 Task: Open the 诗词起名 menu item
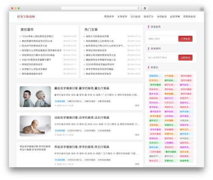tap(162, 17)
